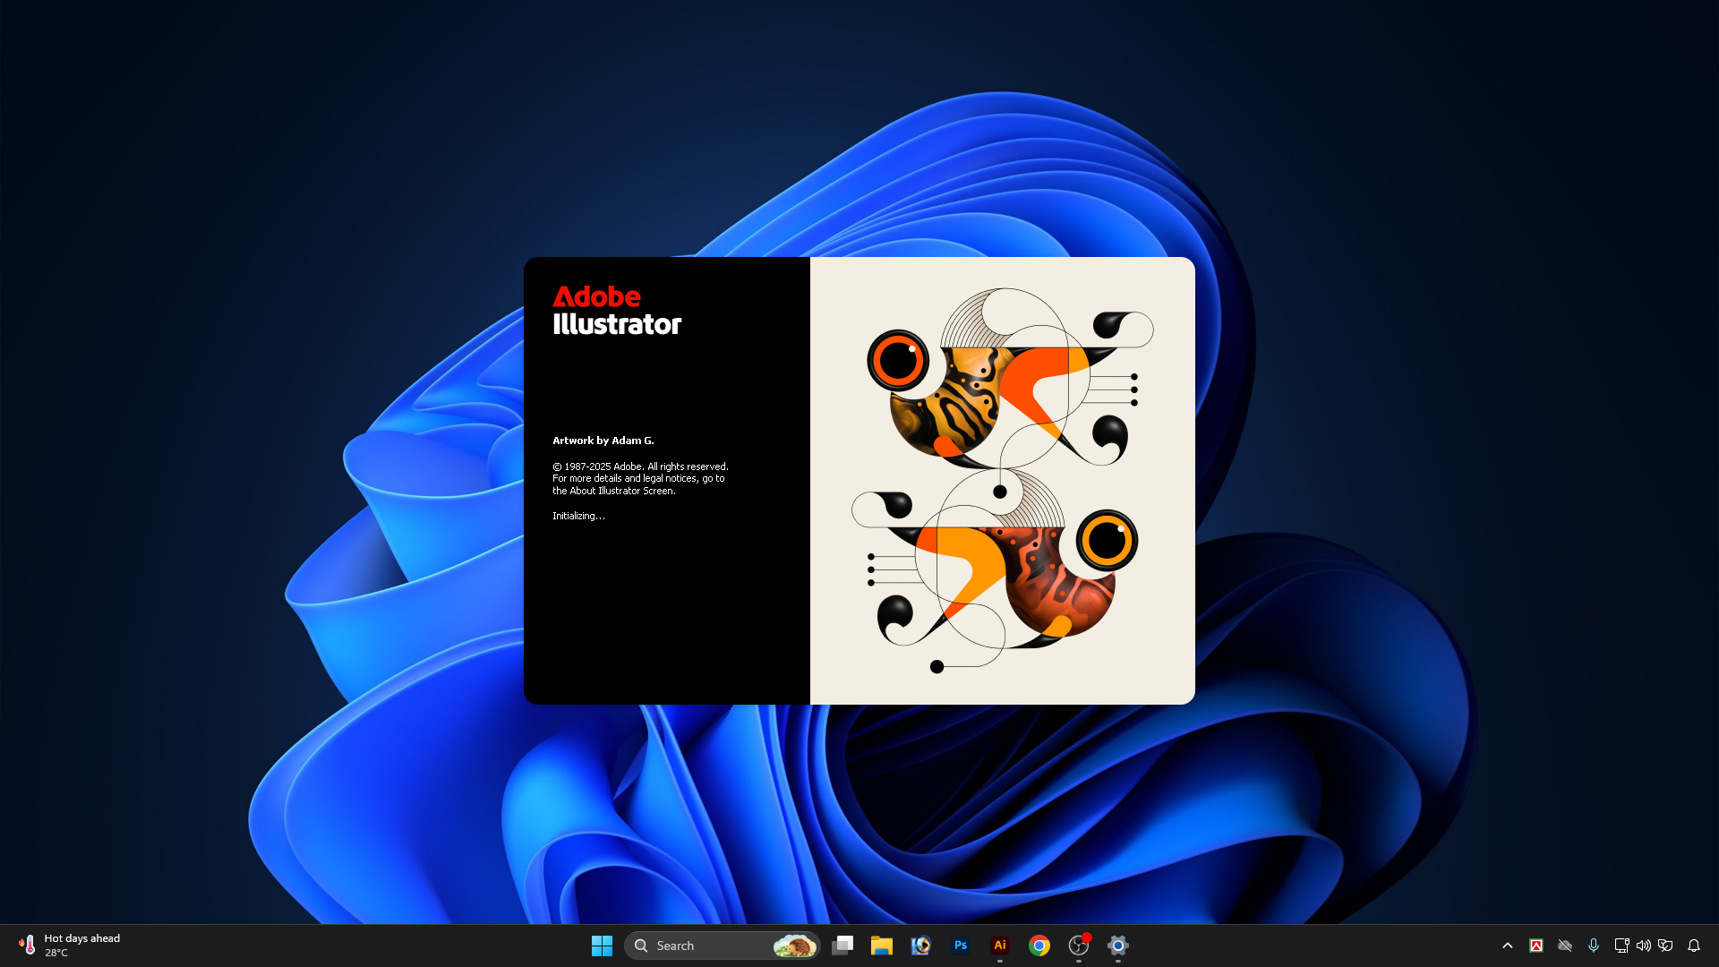
Task: Open the Windows Start menu
Action: pos(602,946)
